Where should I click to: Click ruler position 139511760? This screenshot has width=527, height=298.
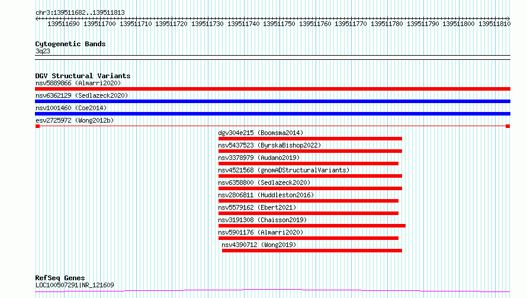(315, 24)
